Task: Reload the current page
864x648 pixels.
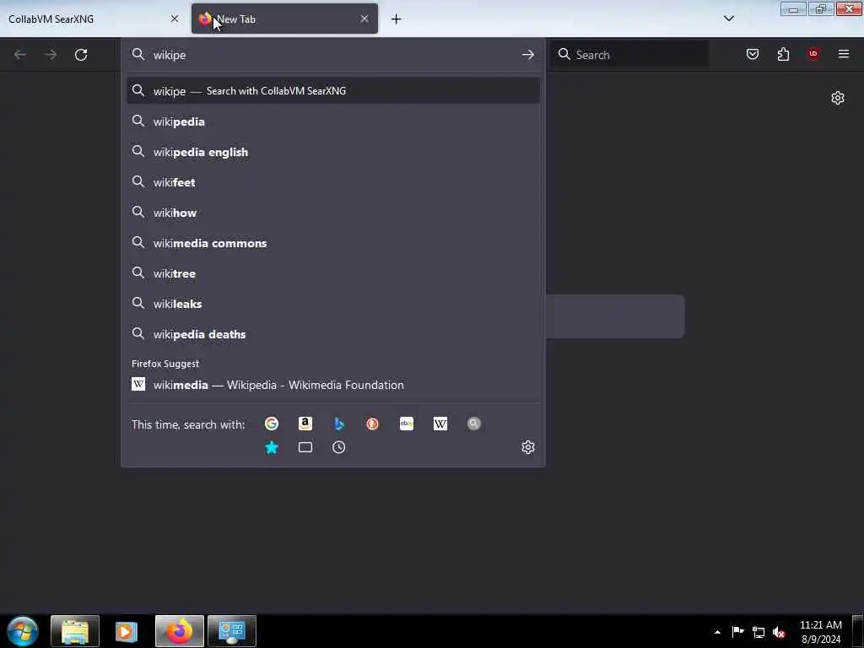Action: (x=81, y=55)
